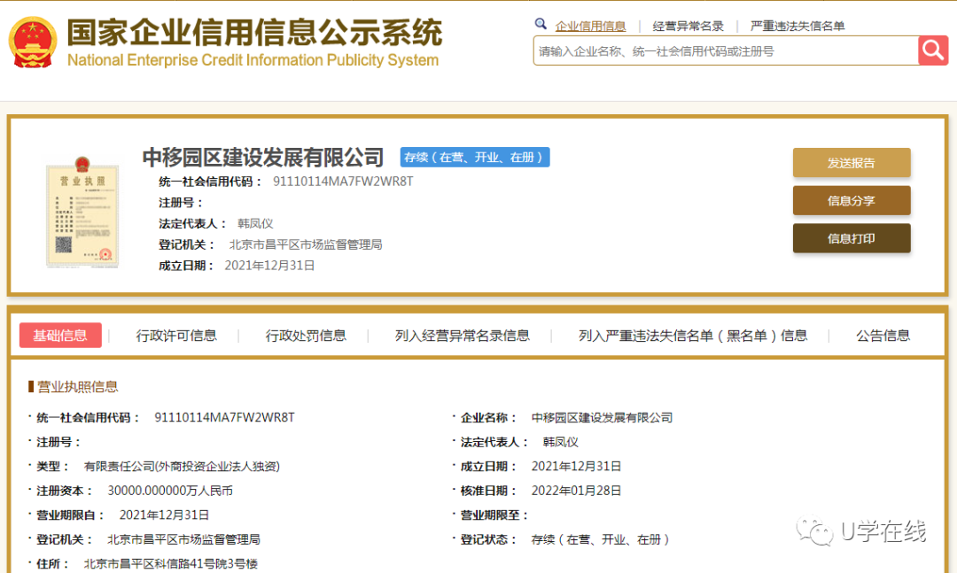Click the English title National Enterprise Credit Information Publicity System
957x573 pixels.
tap(253, 60)
